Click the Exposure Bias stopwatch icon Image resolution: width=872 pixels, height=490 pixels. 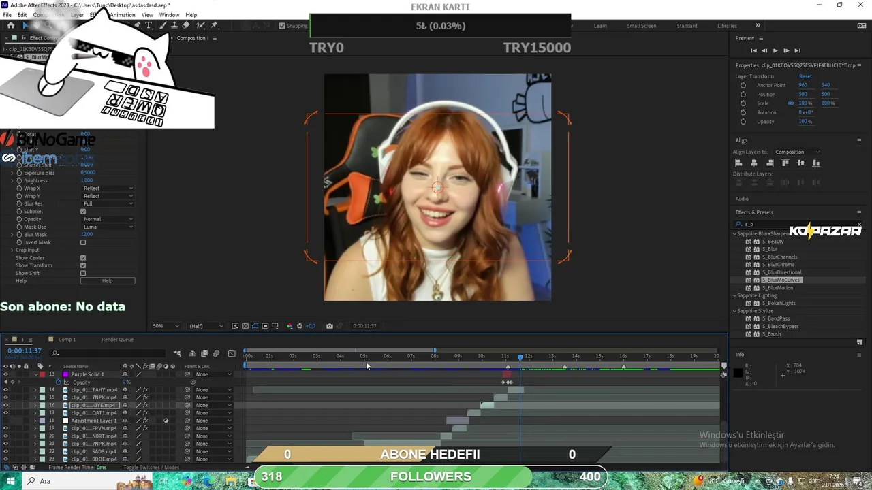pyautogui.click(x=19, y=173)
